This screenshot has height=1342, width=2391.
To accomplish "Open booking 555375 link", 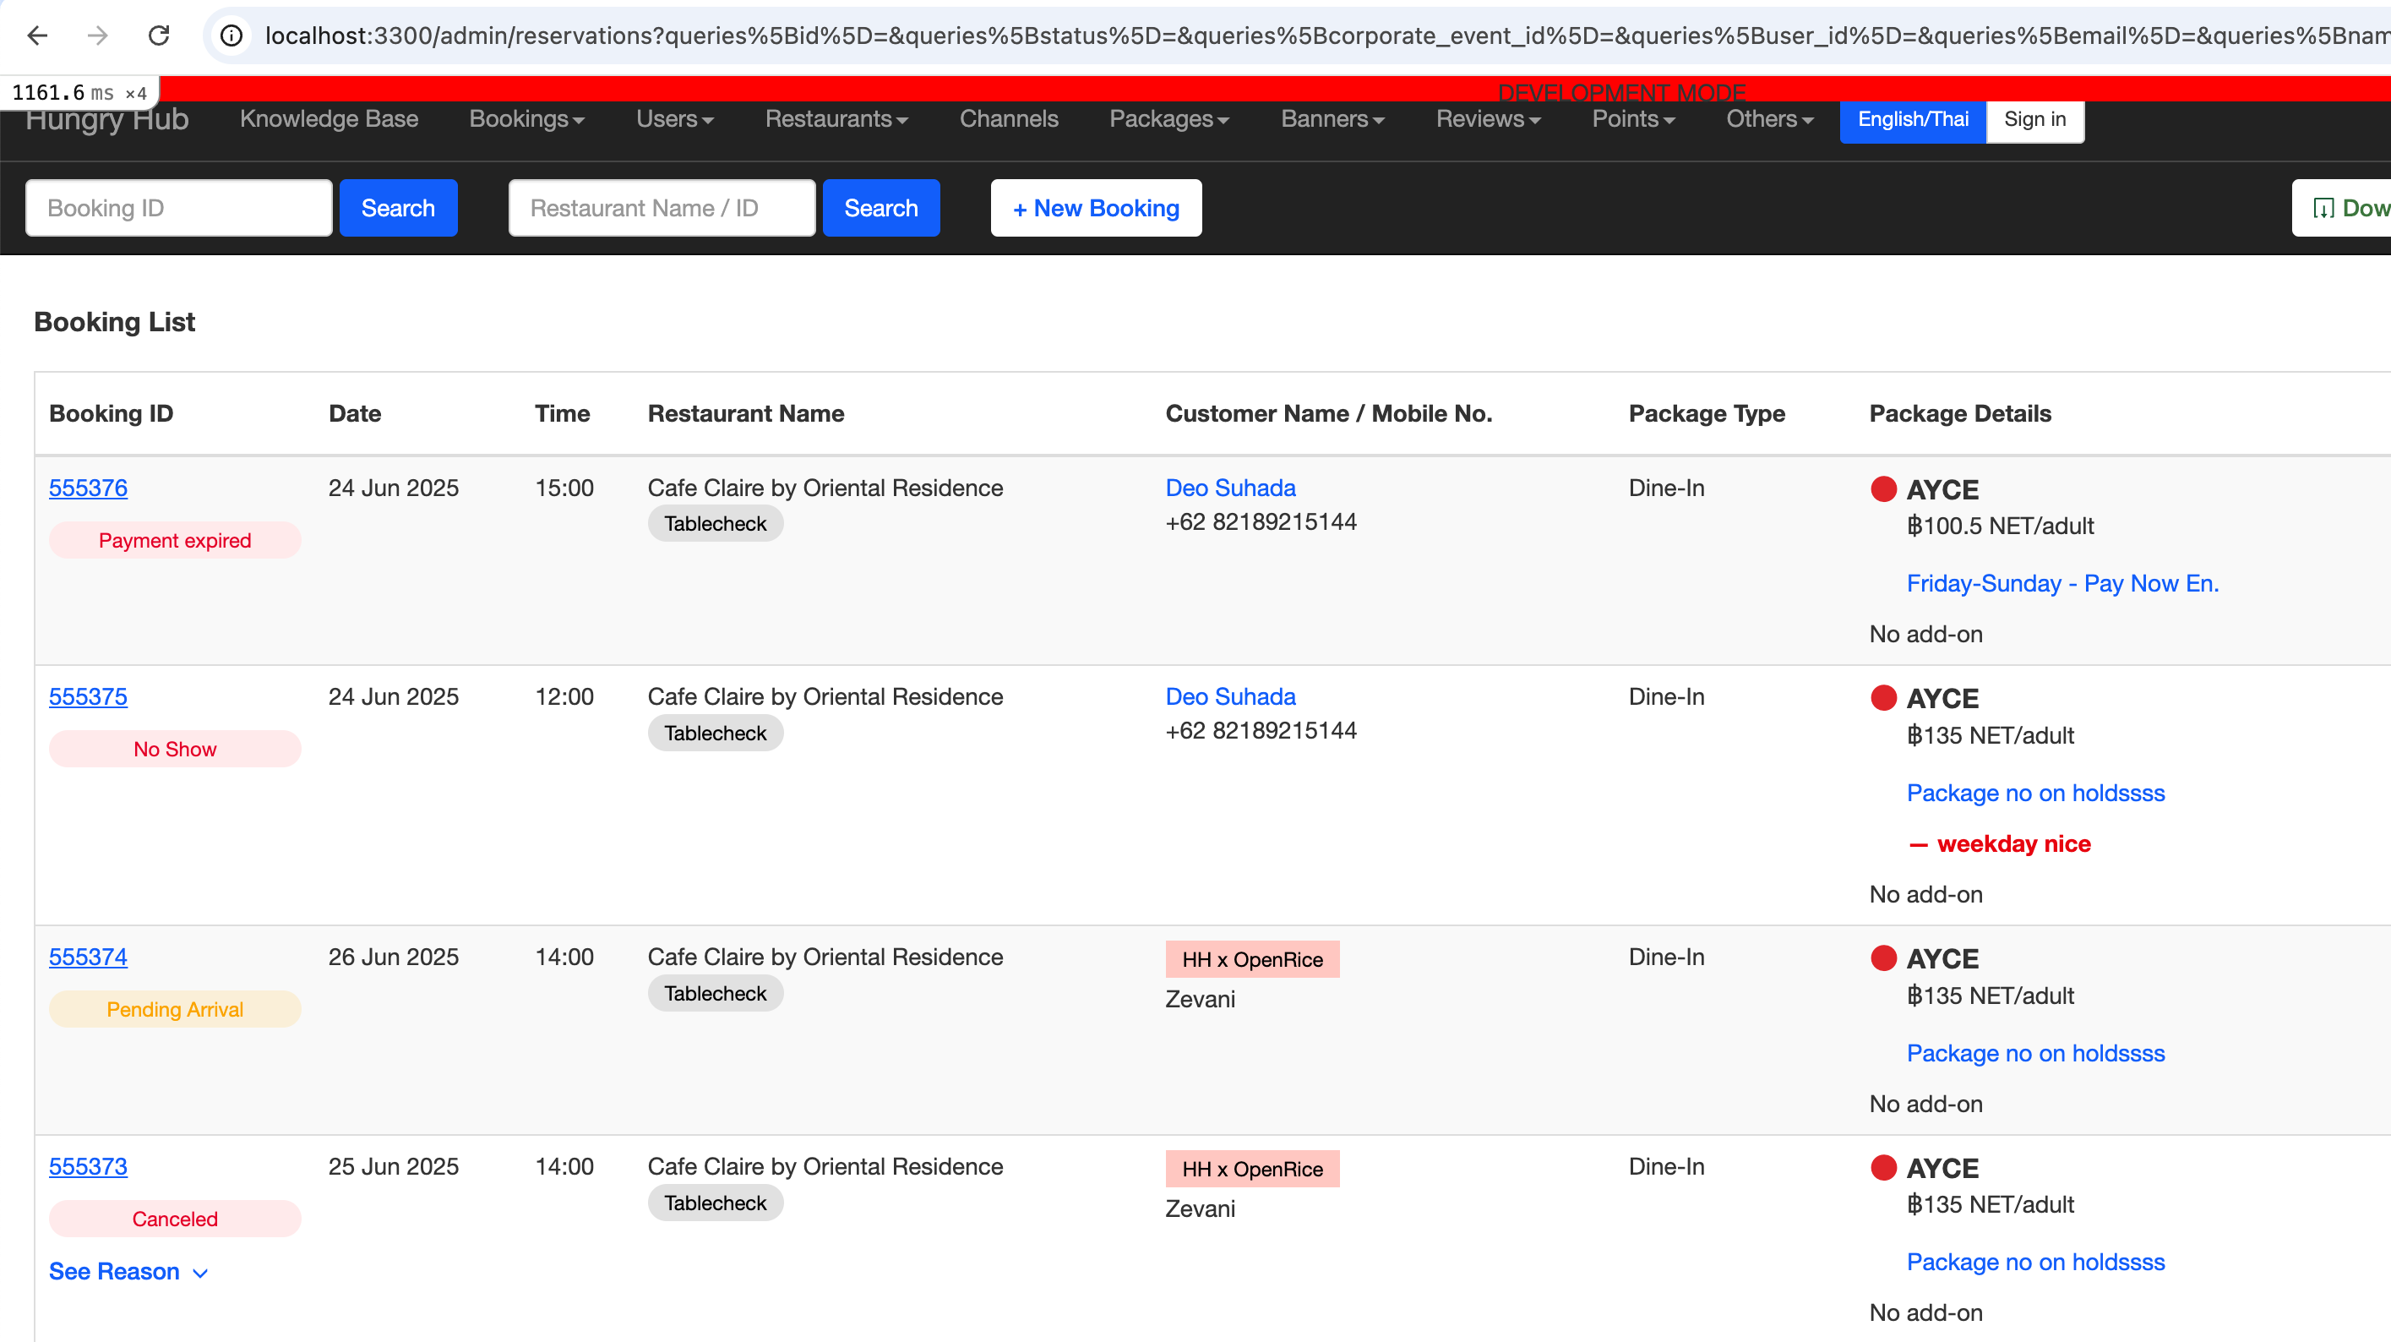I will pyautogui.click(x=88, y=696).
